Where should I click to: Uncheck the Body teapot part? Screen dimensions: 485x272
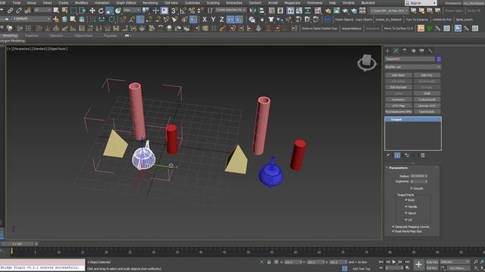point(406,199)
